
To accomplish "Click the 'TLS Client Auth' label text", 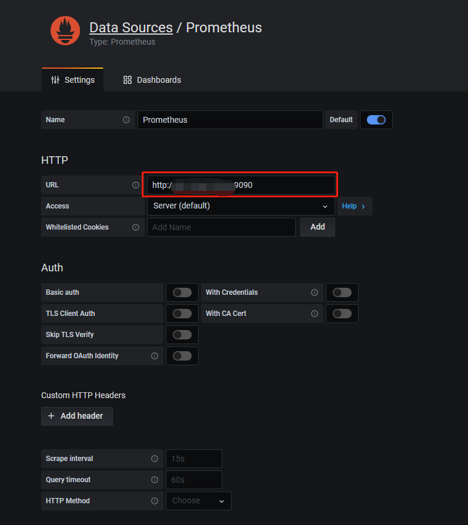I will [71, 314].
